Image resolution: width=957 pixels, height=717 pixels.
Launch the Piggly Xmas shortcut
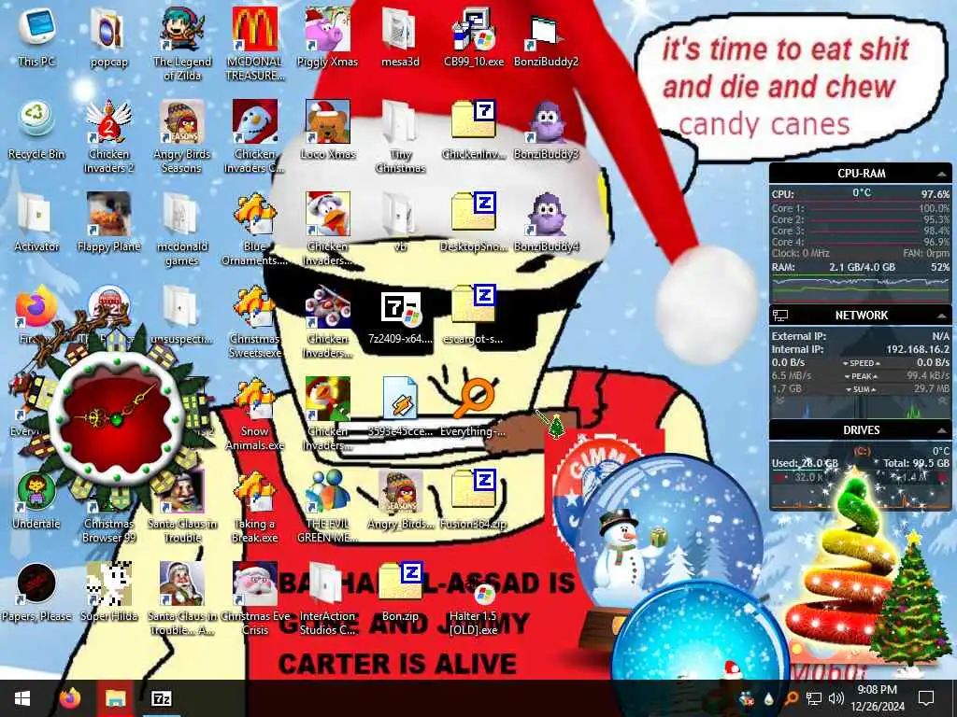328,37
